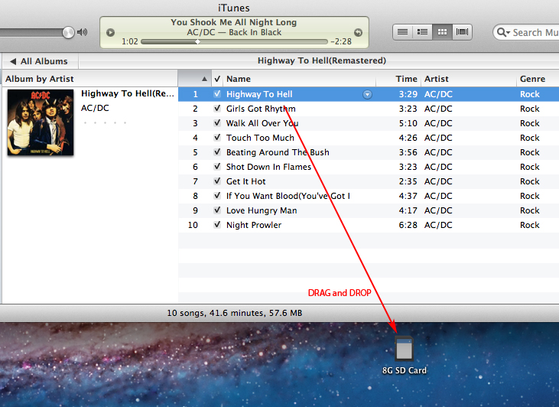Switch to grid view
Viewport: 559px width, 407px height.
(x=442, y=32)
